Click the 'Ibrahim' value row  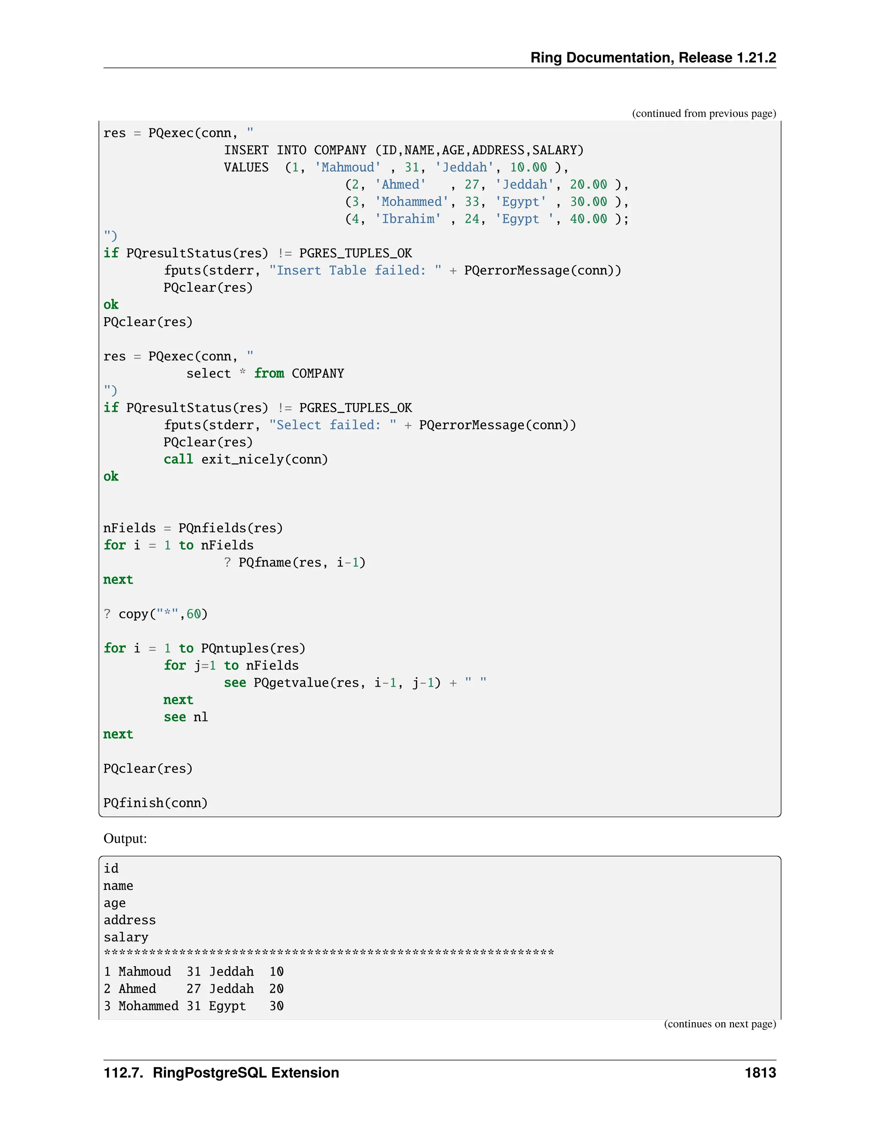486,219
